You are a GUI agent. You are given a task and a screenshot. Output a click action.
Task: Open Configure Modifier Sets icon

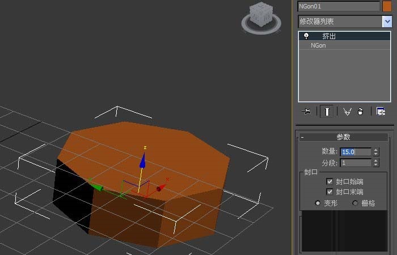pyautogui.click(x=381, y=112)
